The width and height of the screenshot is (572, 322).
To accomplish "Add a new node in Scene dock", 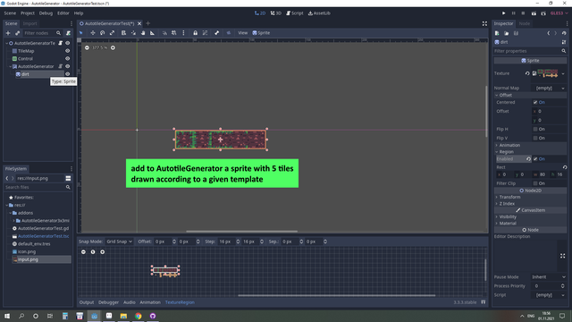I will (x=8, y=33).
